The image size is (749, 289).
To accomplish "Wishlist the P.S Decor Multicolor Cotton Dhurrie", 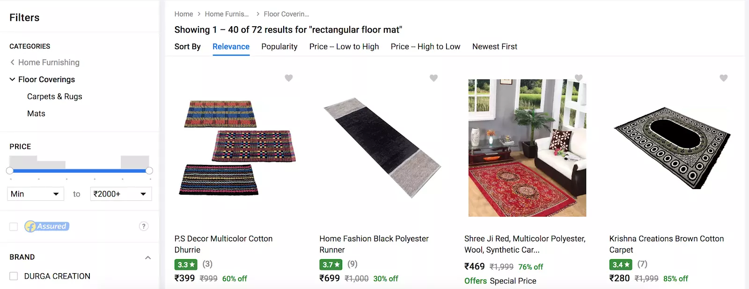I will click(x=289, y=78).
